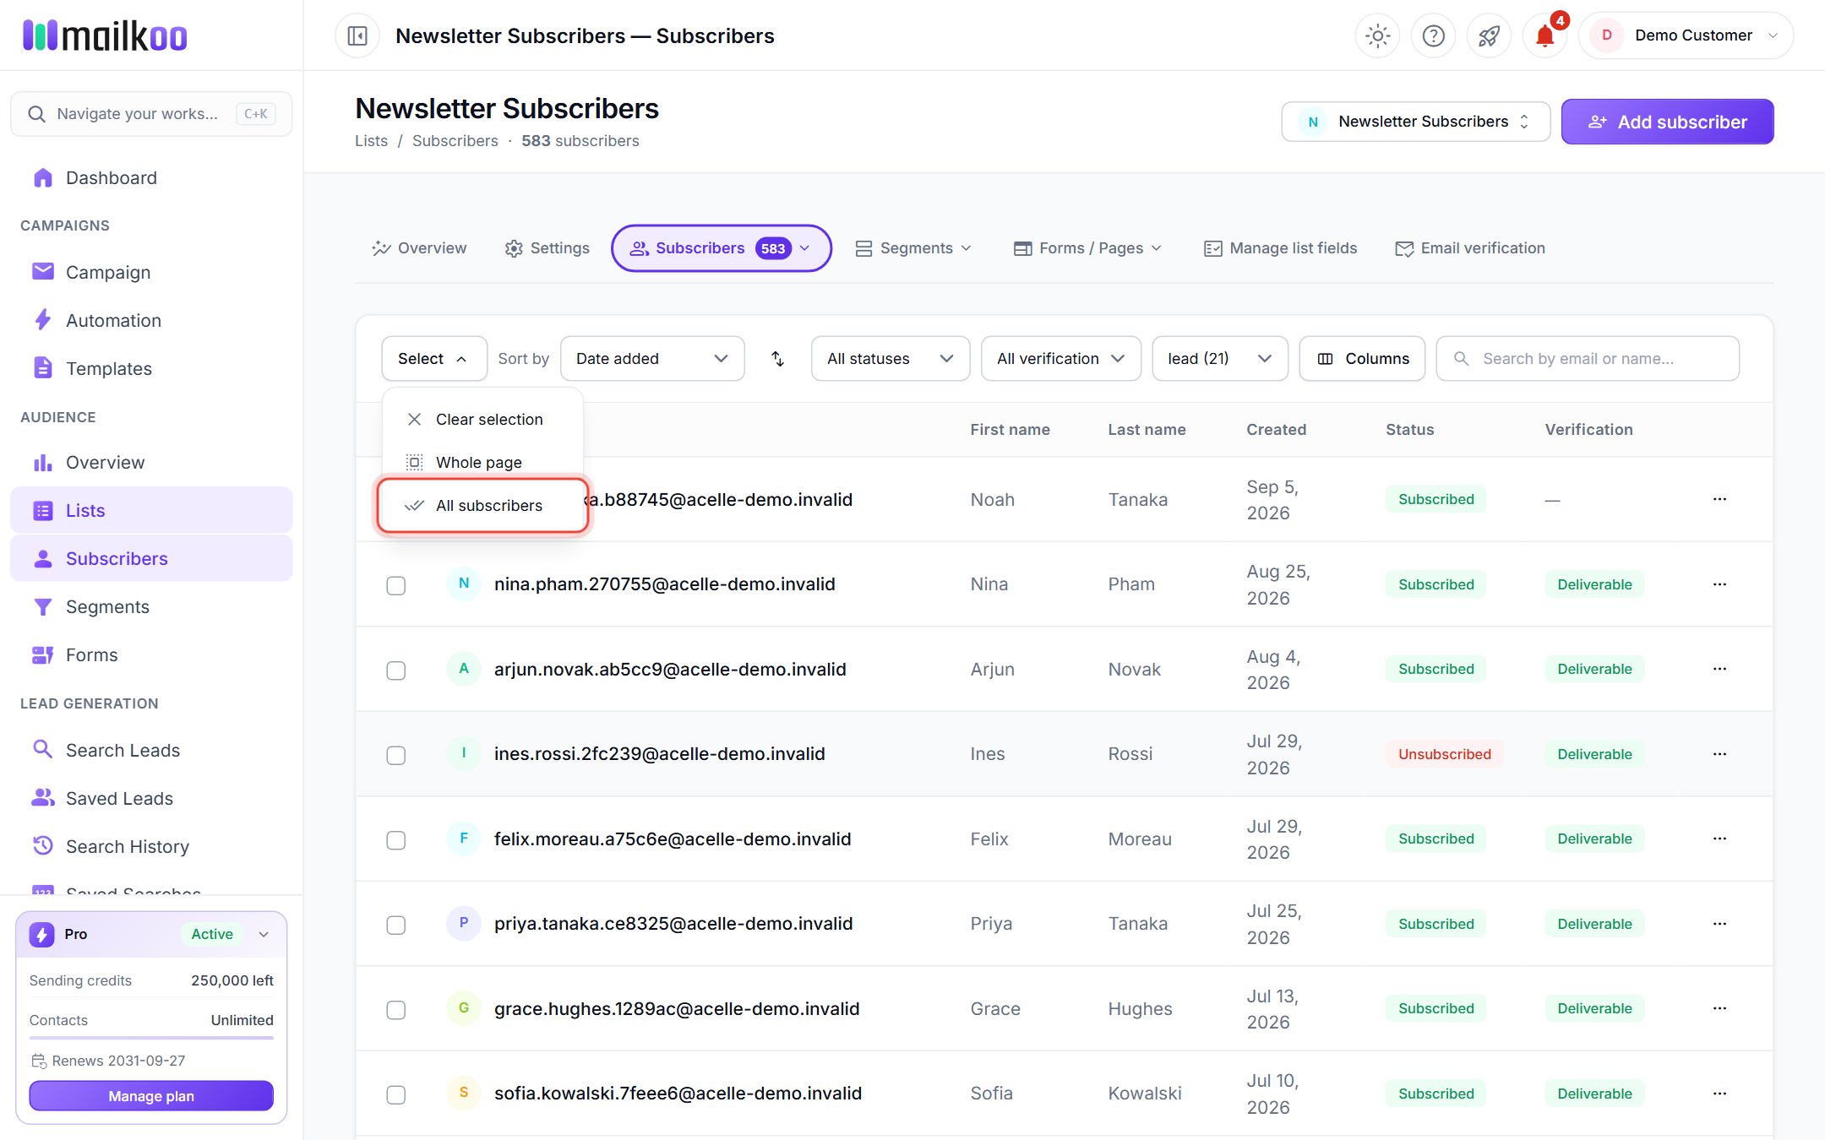Click the Add subscriber button

(x=1667, y=122)
